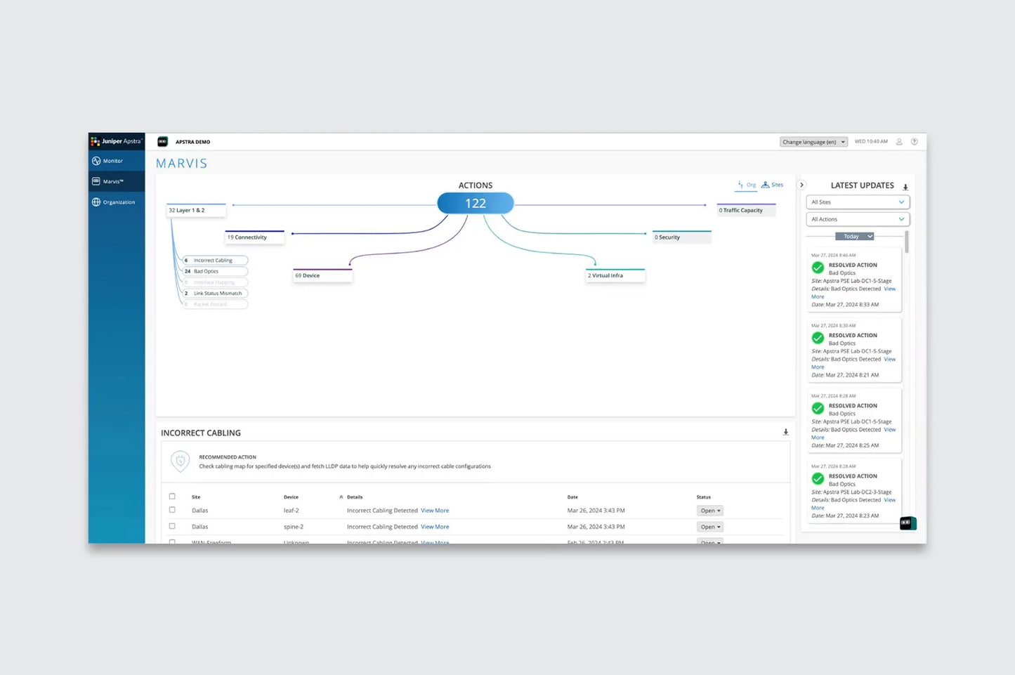Download the Incorrect Cabling table
Viewport: 1015px width, 675px height.
785,432
